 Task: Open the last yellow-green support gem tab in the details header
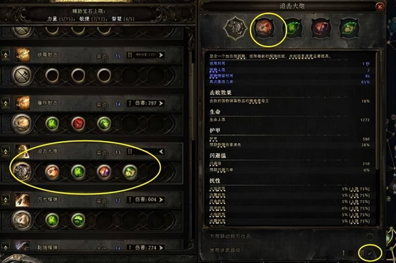coord(349,29)
